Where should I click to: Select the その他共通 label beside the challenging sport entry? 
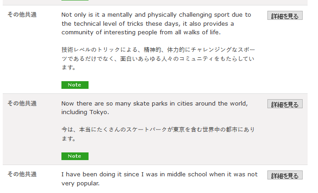tap(22, 15)
